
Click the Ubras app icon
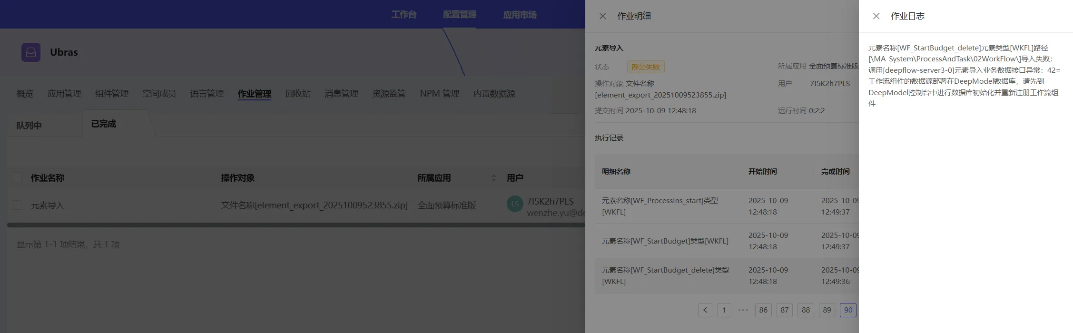[31, 52]
